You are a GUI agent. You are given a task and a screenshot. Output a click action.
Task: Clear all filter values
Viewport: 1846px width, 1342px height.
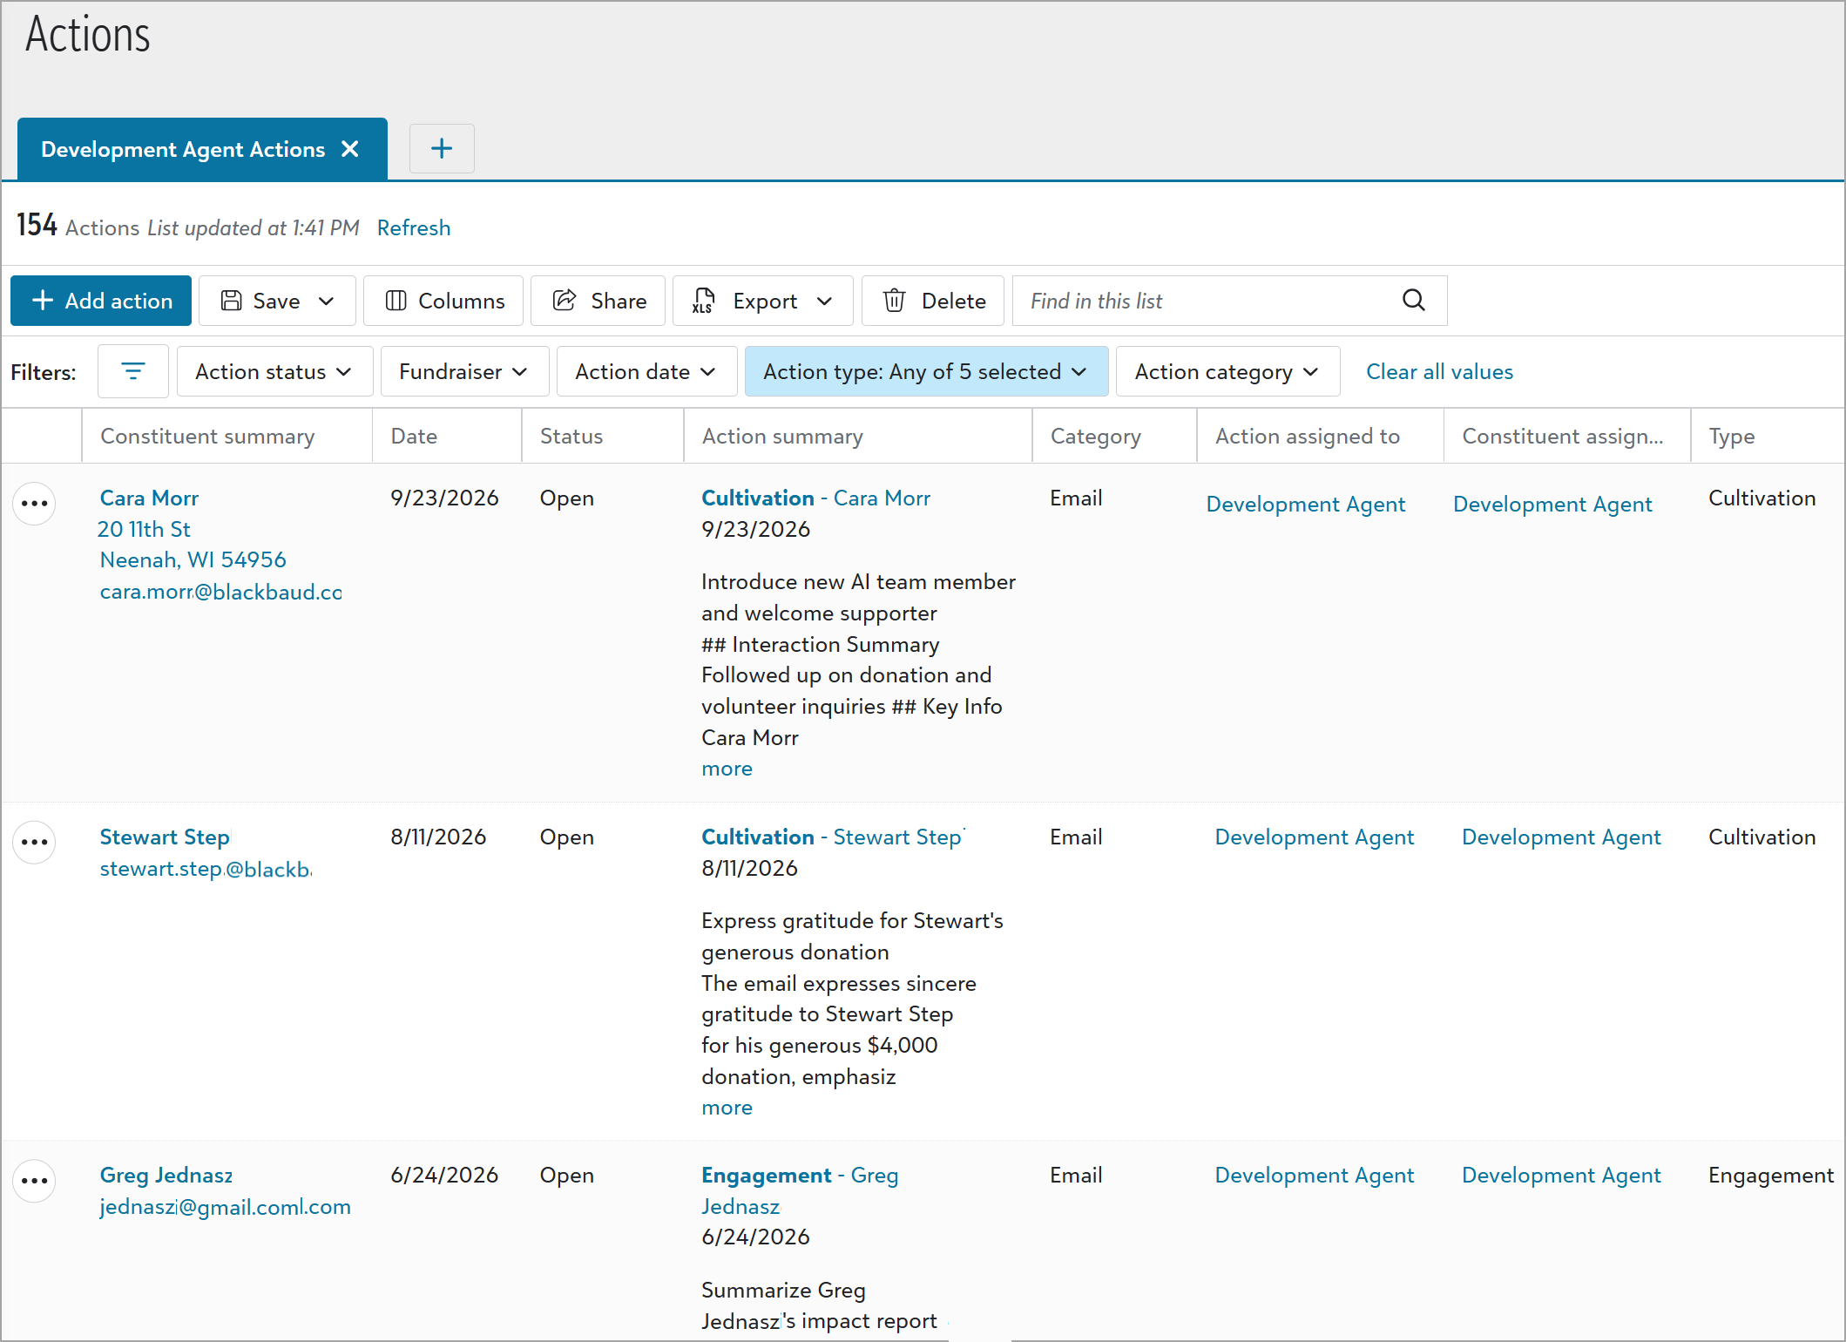[1439, 371]
